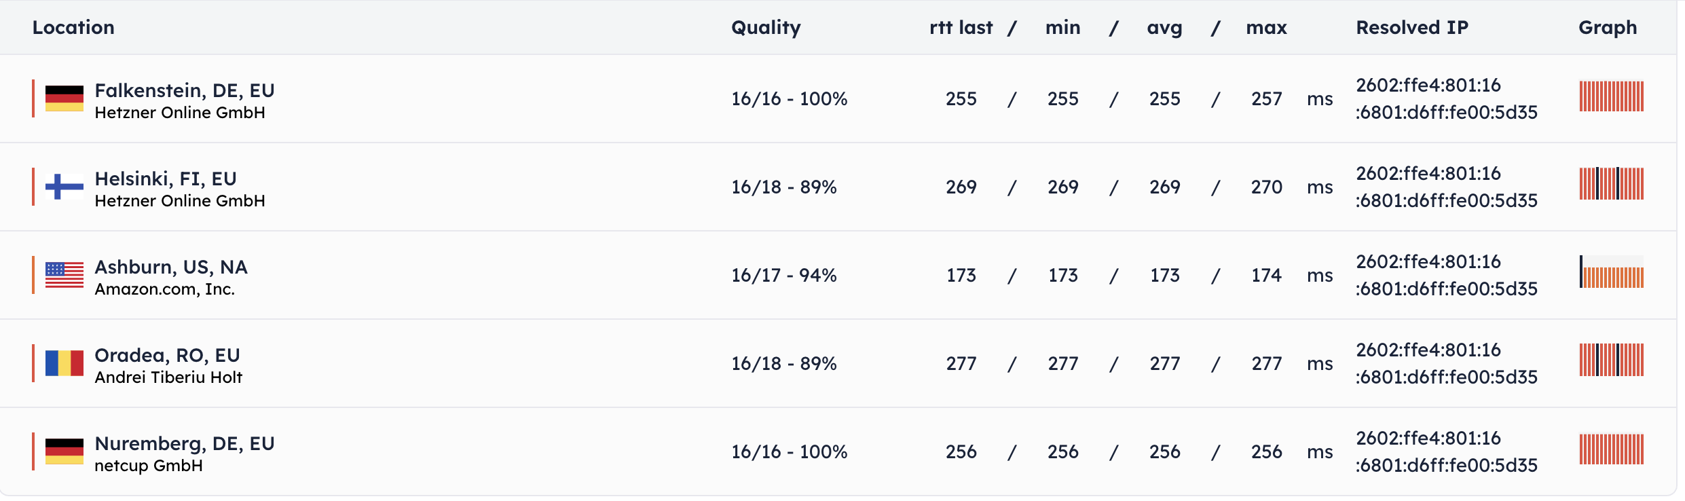
Task: Open the Nuremberg latency bar graph
Action: tap(1611, 449)
